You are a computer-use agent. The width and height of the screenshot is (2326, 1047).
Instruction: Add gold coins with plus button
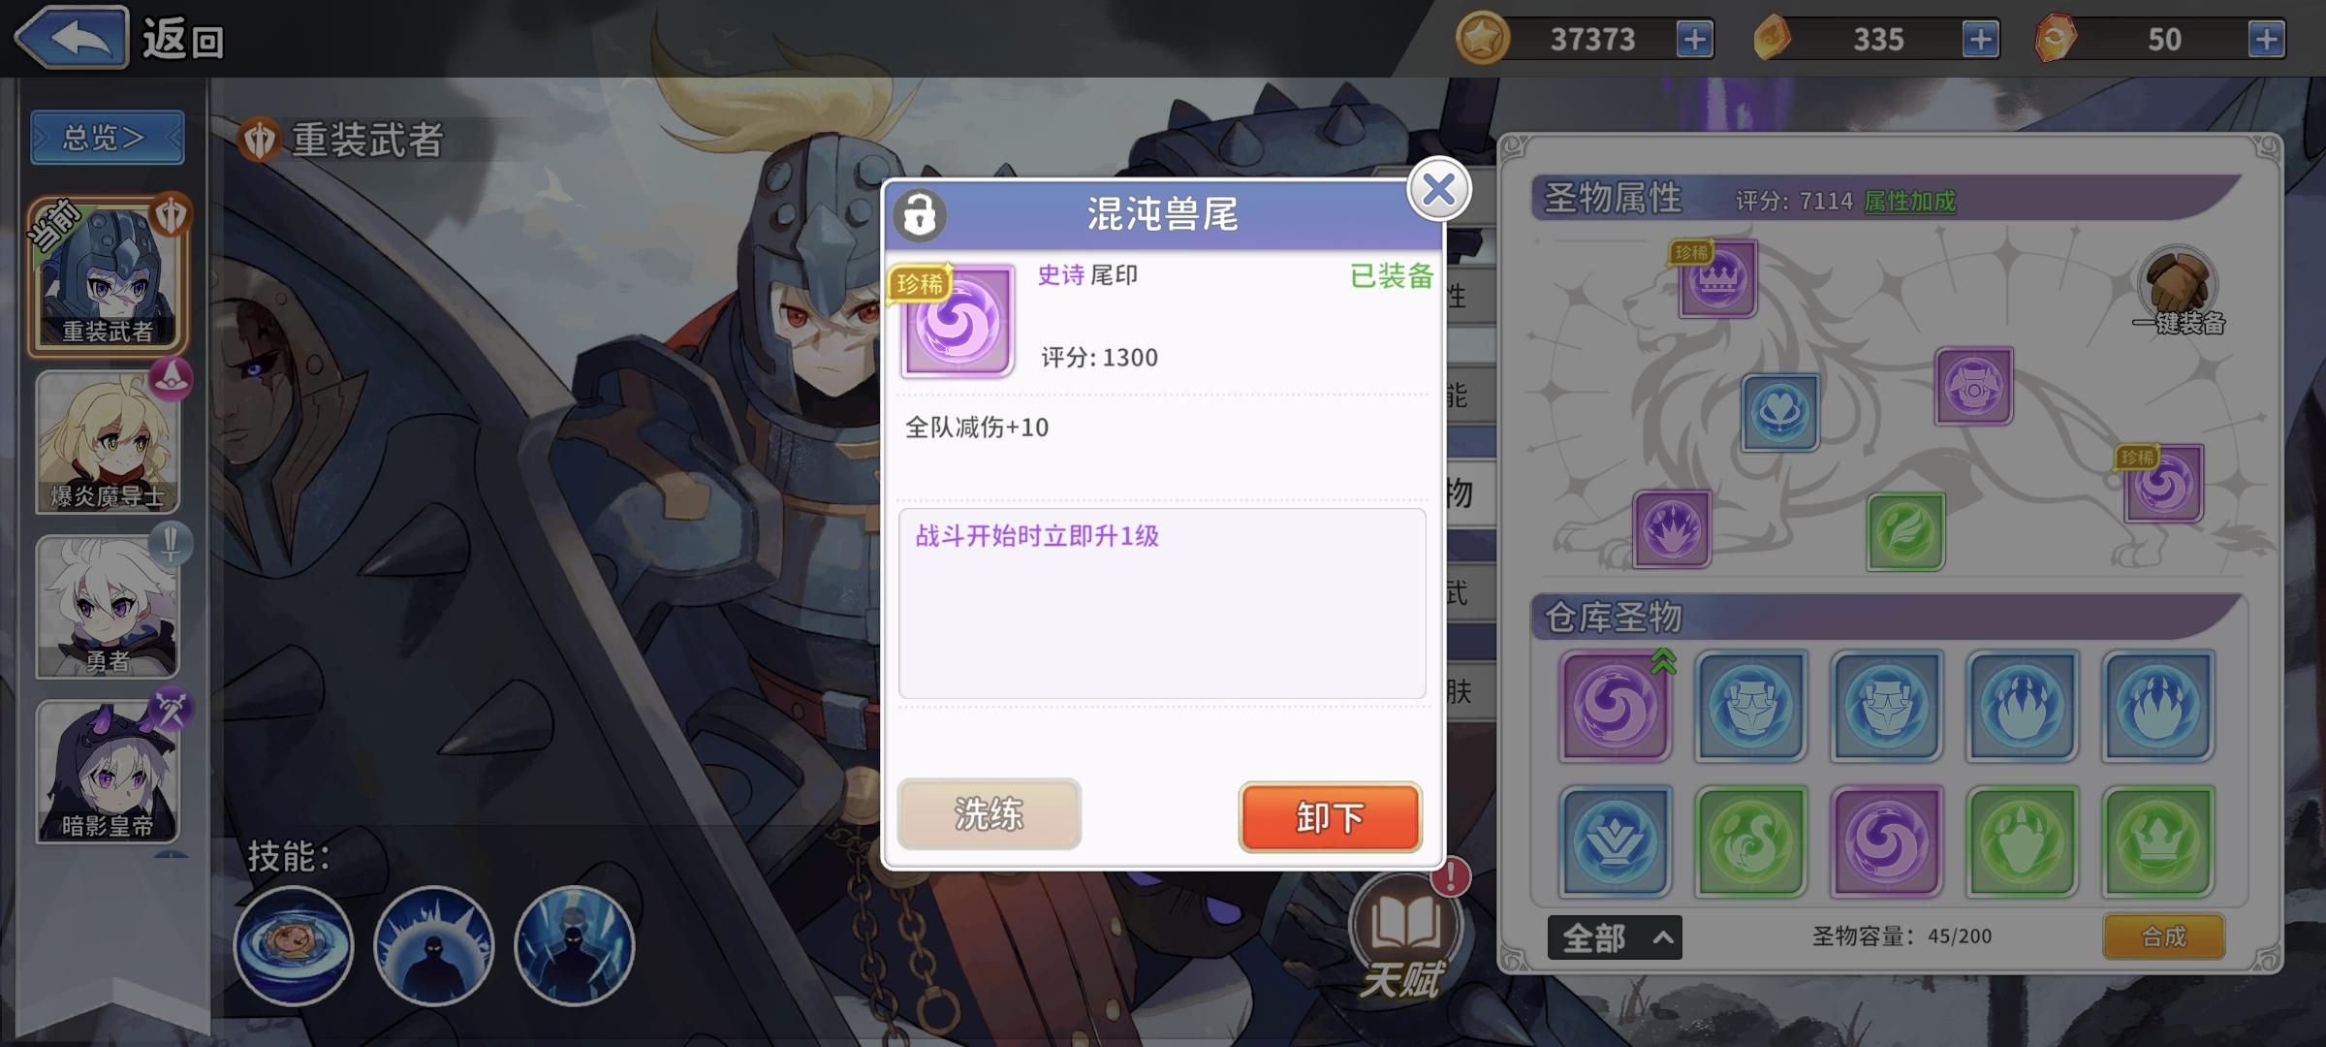click(x=1694, y=40)
